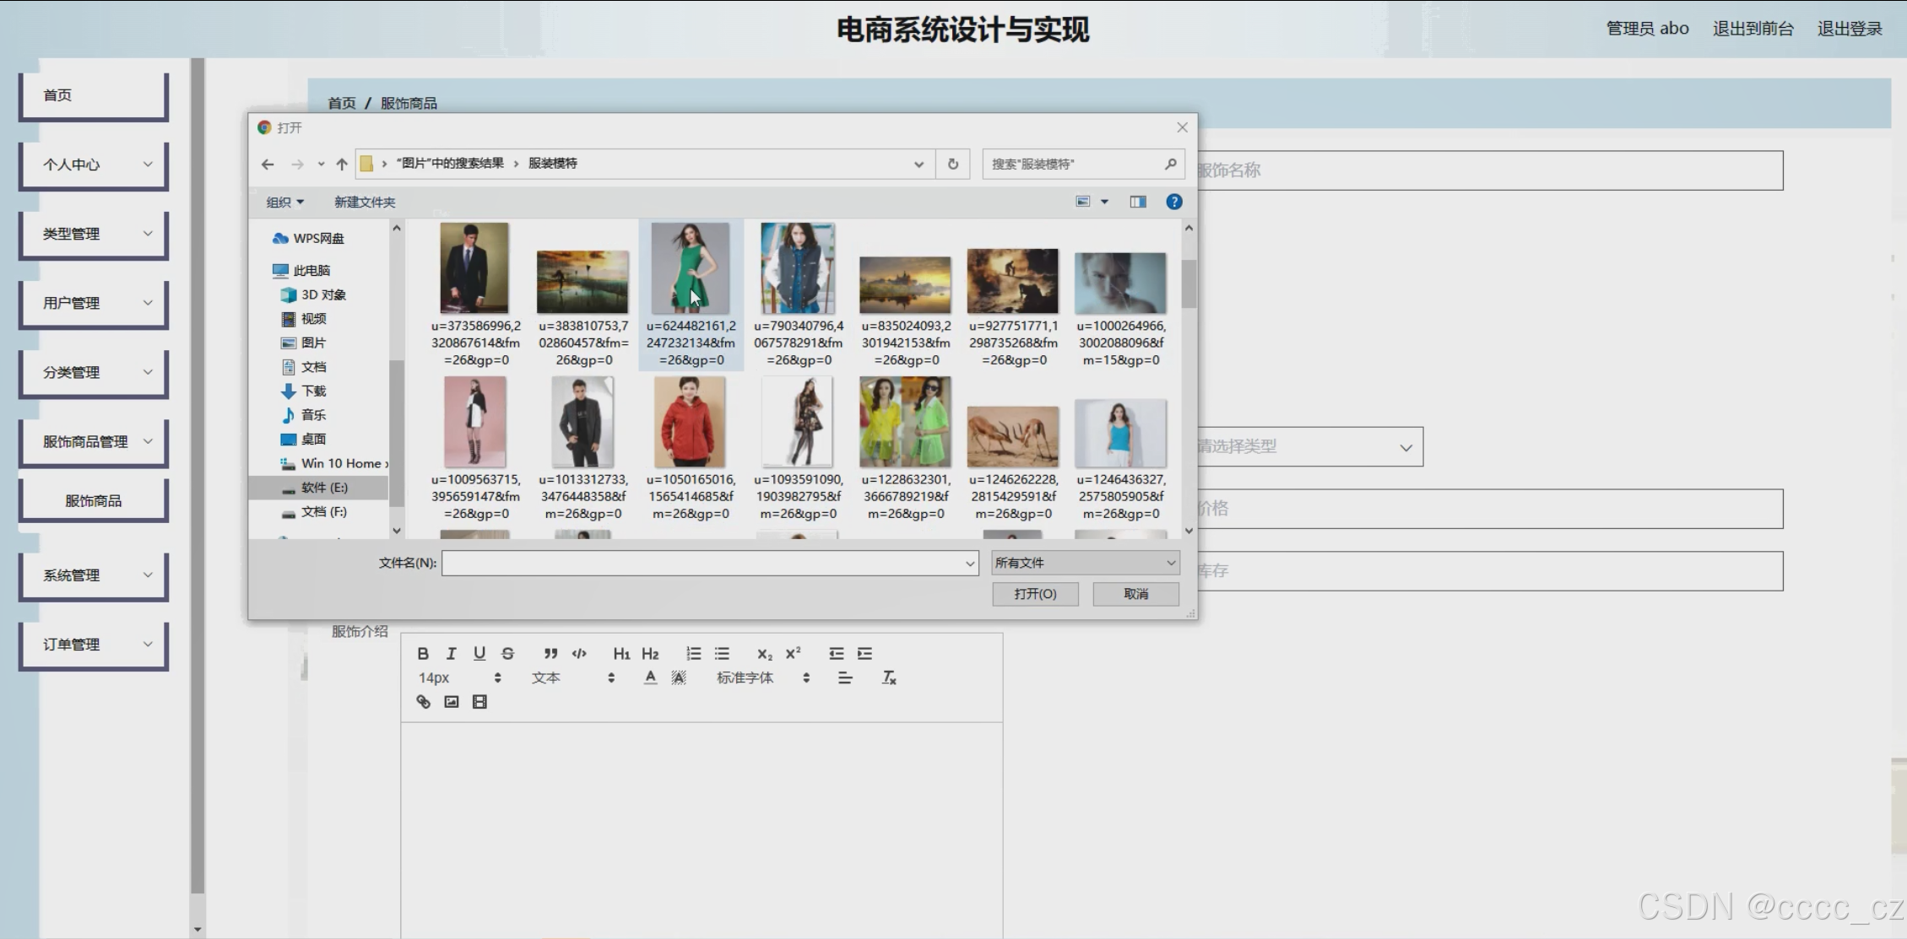
Task: Select the red jacket image thumbnail
Action: tap(690, 422)
